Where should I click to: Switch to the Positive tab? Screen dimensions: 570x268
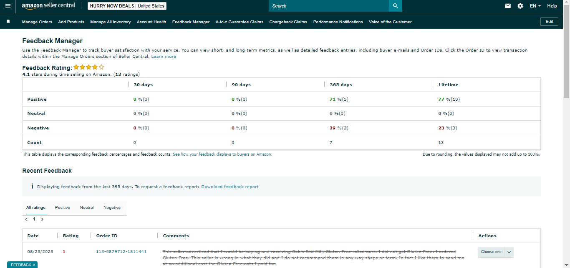(63, 207)
